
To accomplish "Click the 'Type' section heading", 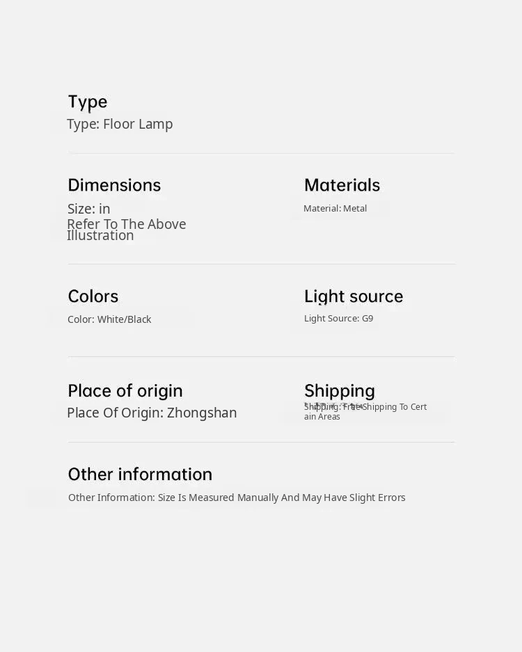I will click(88, 102).
